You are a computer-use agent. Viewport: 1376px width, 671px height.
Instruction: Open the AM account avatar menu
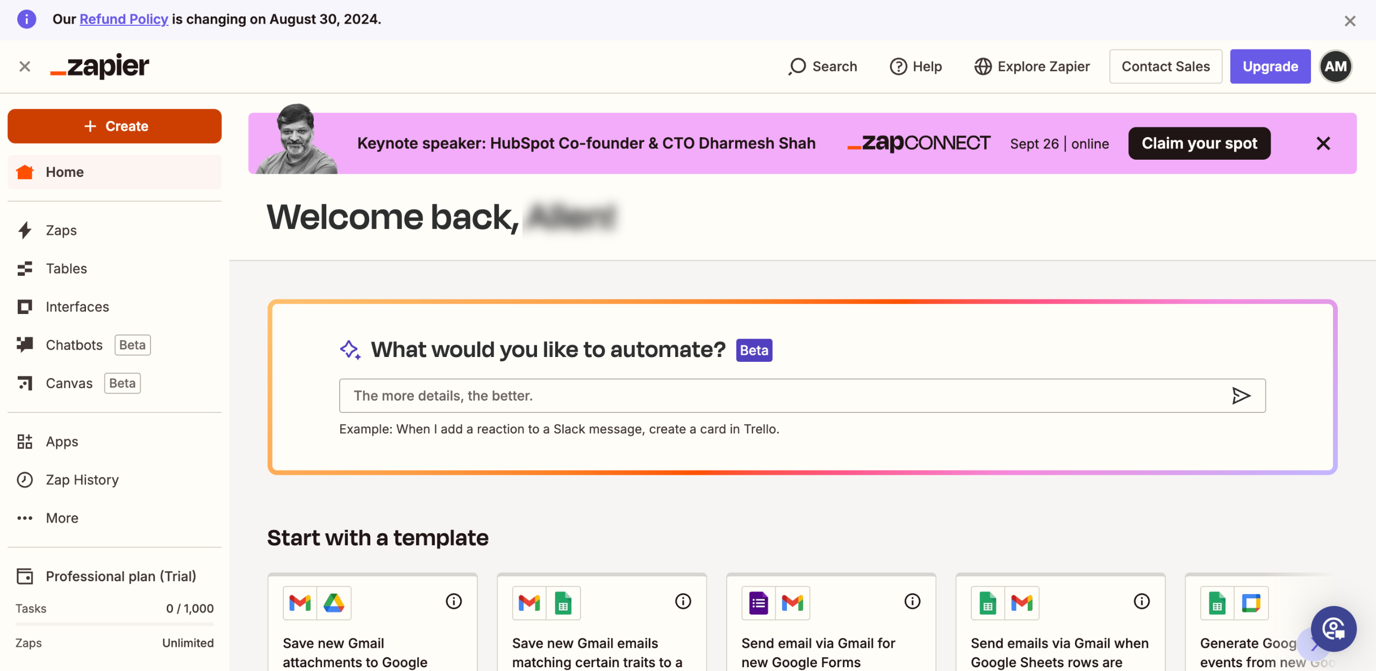coord(1336,66)
